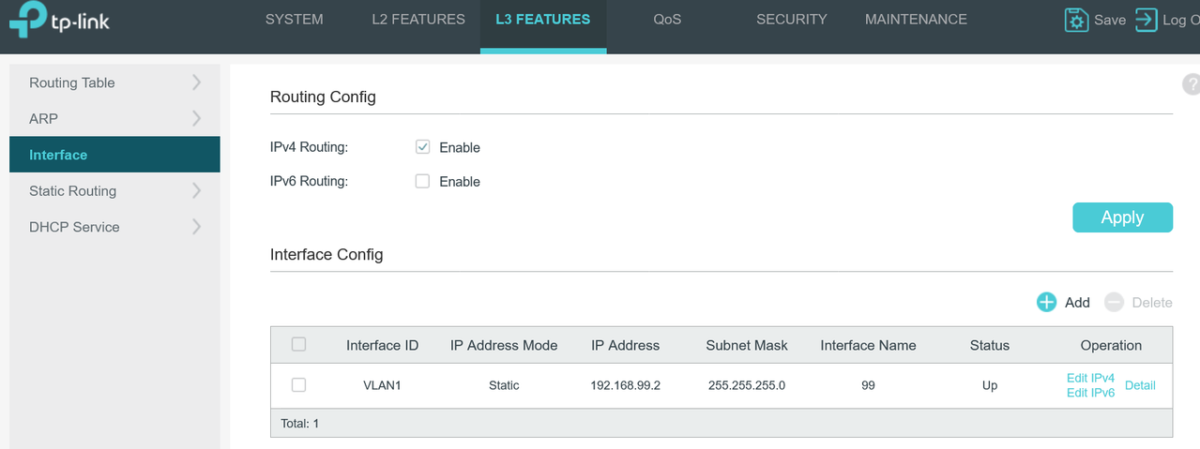Click the Total: 1 footer text

[x=300, y=424]
